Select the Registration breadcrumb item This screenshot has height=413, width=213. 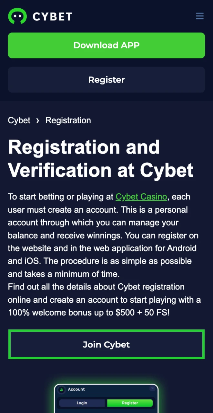pos(68,121)
